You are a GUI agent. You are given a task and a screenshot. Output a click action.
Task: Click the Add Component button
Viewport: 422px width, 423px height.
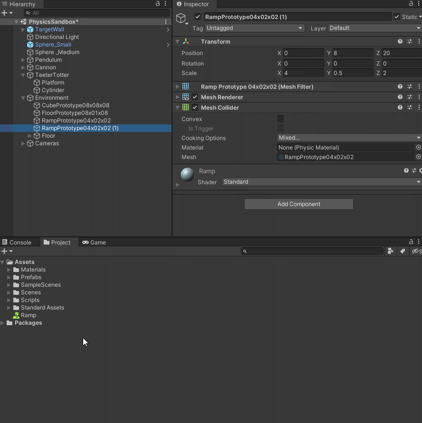click(x=298, y=204)
